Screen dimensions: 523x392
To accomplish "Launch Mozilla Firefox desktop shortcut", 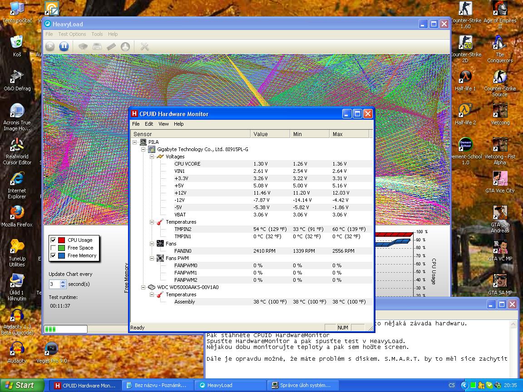I will coord(17,217).
